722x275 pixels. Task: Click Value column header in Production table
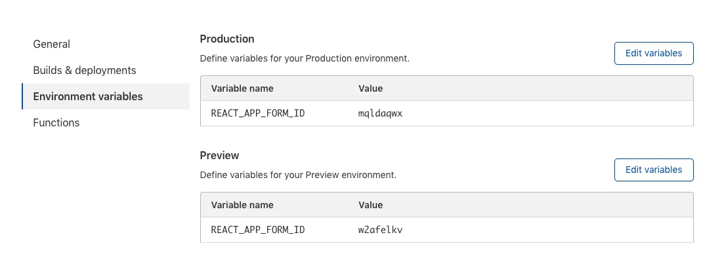tap(370, 88)
